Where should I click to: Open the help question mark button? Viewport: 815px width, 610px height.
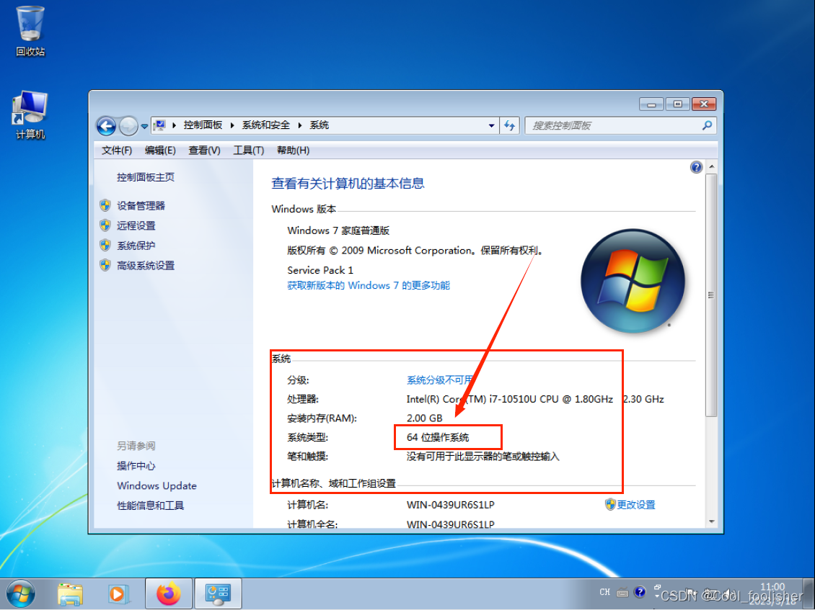(x=696, y=167)
